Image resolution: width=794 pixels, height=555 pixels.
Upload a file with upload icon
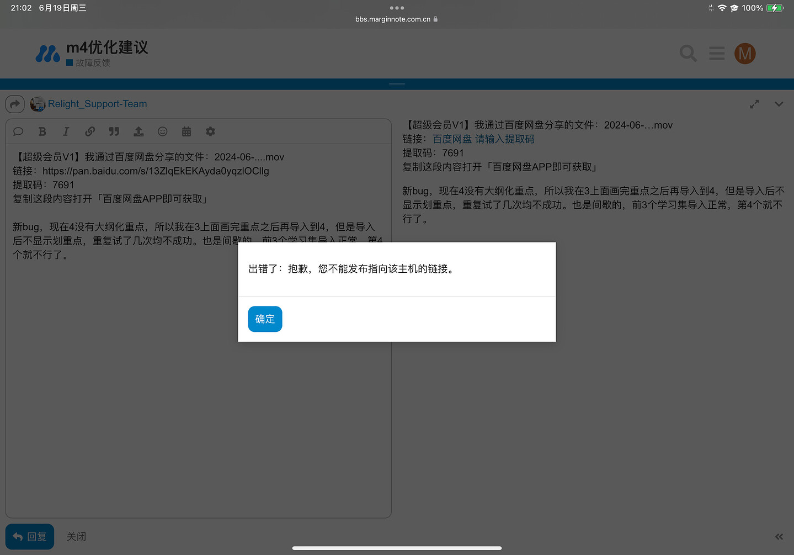coord(138,131)
